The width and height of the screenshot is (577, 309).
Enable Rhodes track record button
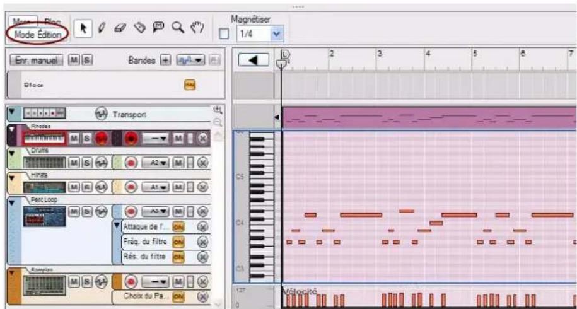tap(101, 138)
